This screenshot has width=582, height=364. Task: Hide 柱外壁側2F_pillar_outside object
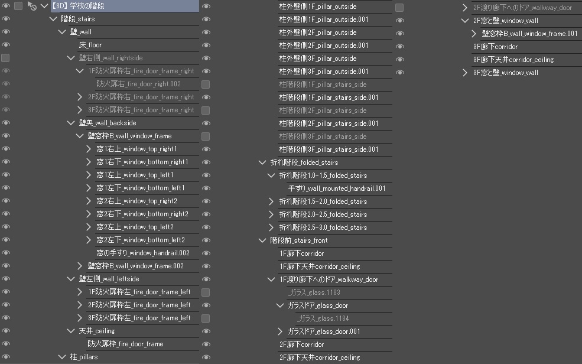click(x=206, y=32)
